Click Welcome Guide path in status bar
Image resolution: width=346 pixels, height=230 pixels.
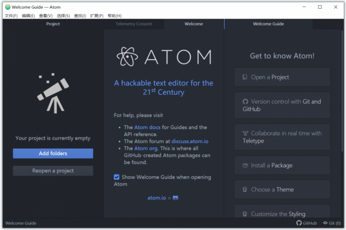pos(21,223)
